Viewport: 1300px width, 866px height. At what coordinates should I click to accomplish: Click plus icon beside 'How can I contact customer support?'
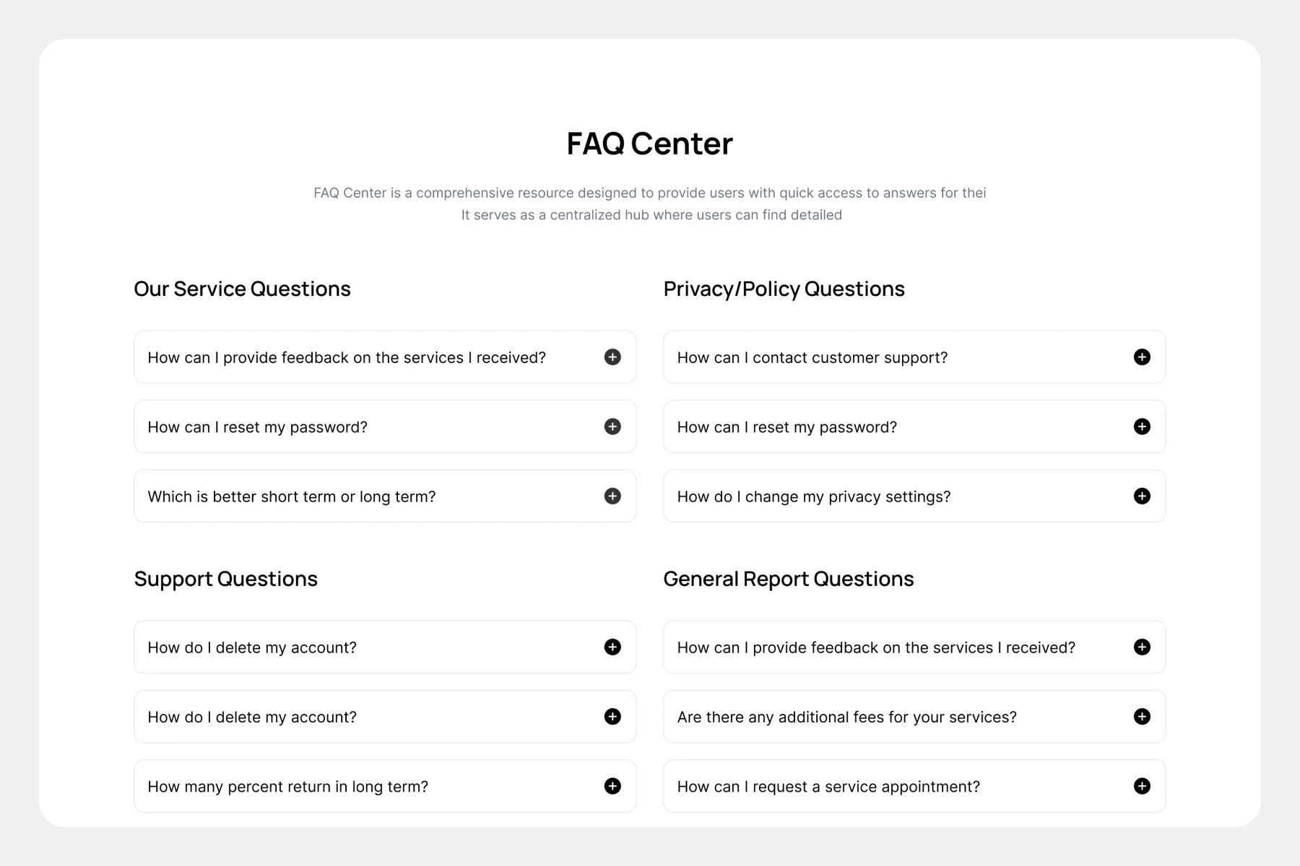(1142, 357)
